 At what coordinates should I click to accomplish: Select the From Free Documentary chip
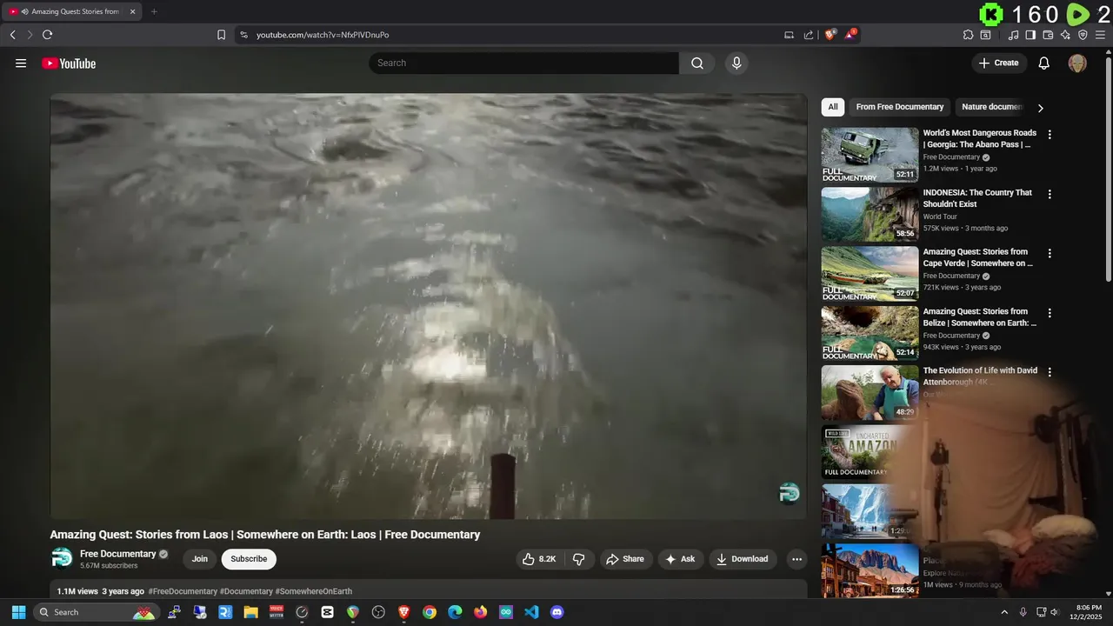900,107
